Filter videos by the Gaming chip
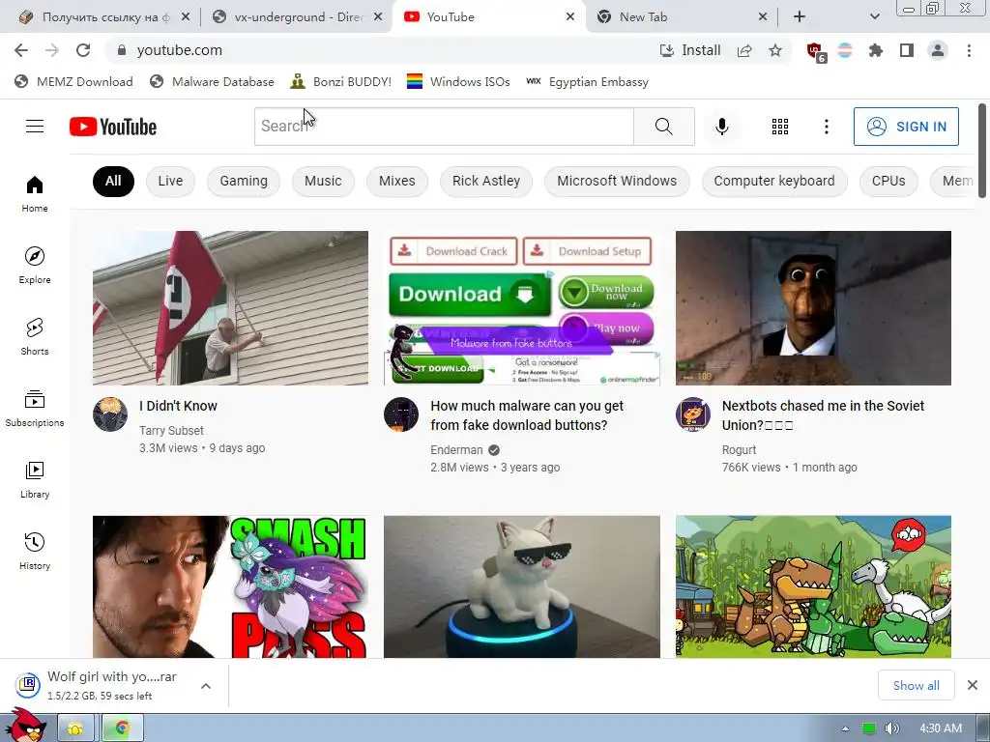 click(x=244, y=181)
